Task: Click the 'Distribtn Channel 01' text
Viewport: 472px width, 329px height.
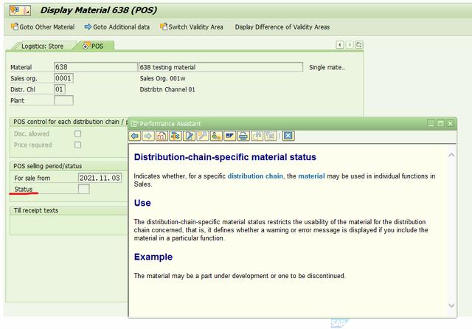Action: click(x=167, y=90)
